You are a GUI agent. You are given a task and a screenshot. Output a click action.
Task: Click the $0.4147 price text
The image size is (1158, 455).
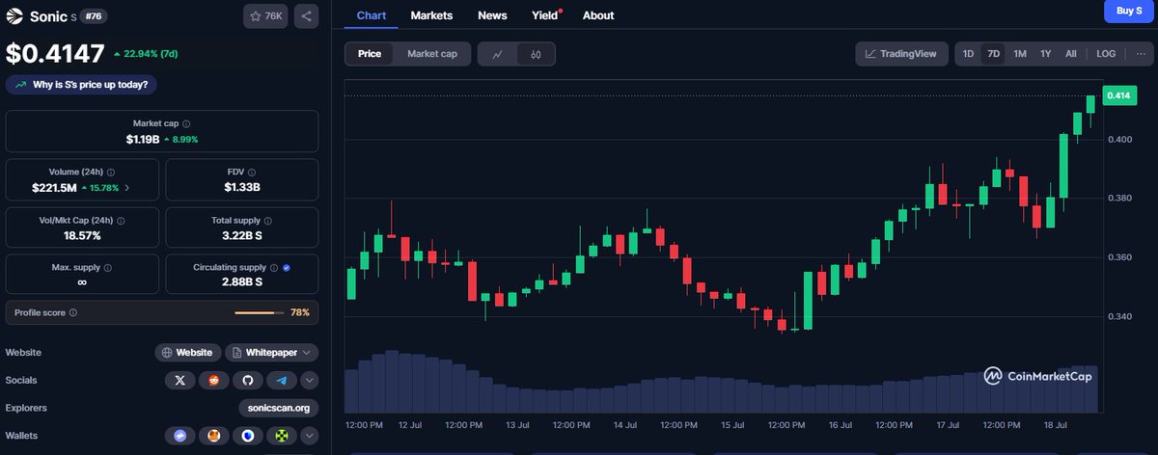click(x=55, y=53)
